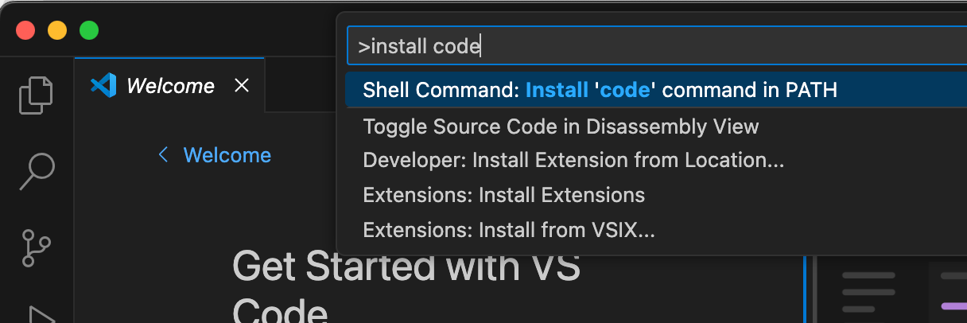Enter full screen with green button

89,30
